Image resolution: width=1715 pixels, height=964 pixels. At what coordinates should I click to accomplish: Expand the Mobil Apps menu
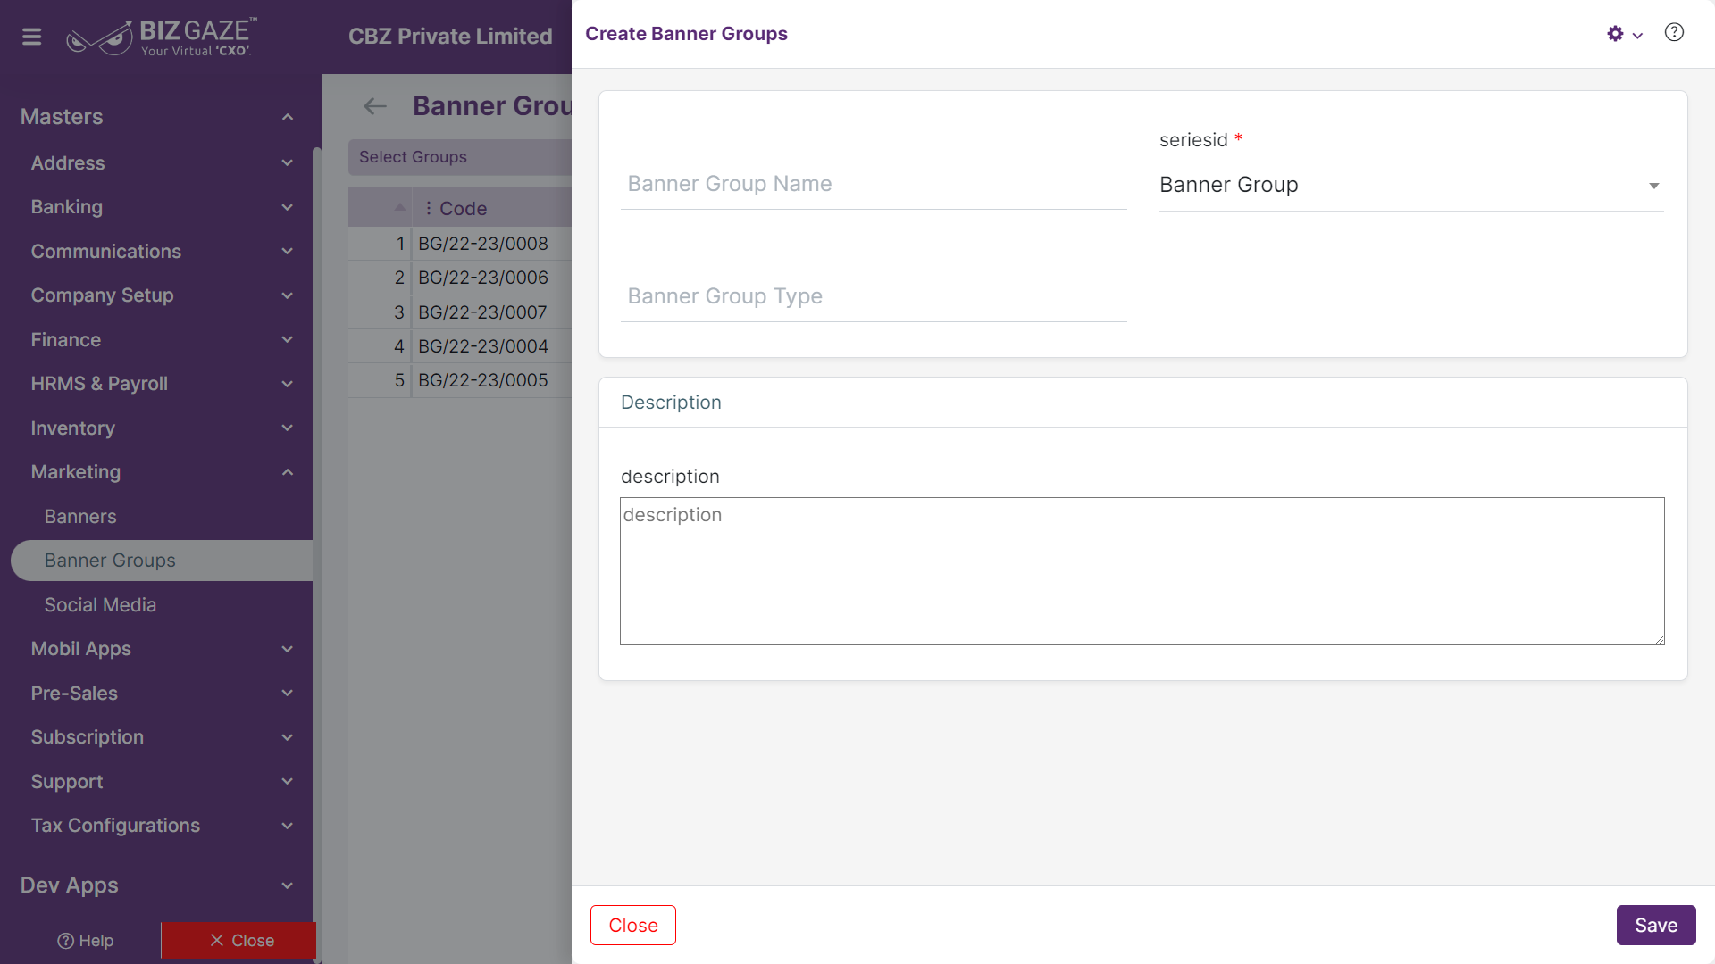pyautogui.click(x=161, y=649)
